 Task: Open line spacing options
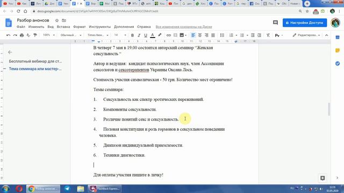coord(222,35)
